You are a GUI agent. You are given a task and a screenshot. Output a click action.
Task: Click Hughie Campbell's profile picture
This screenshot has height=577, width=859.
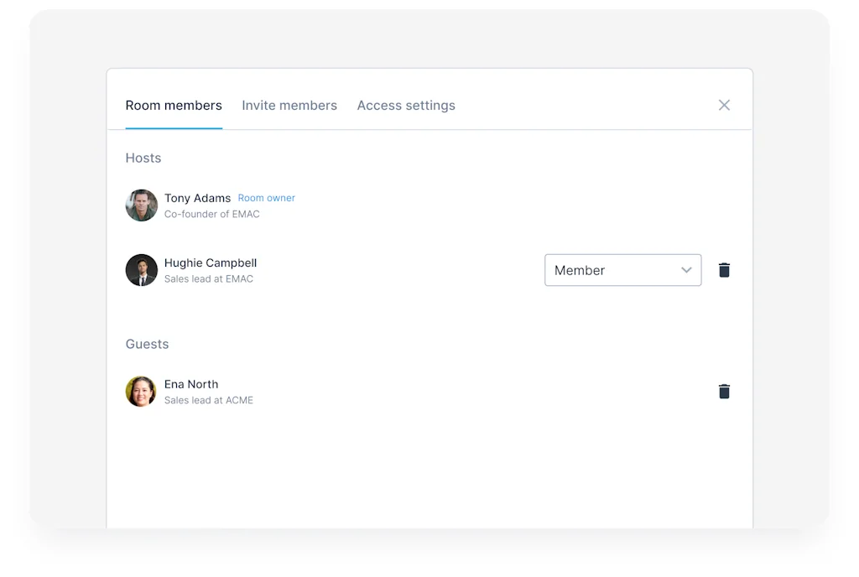pyautogui.click(x=141, y=270)
